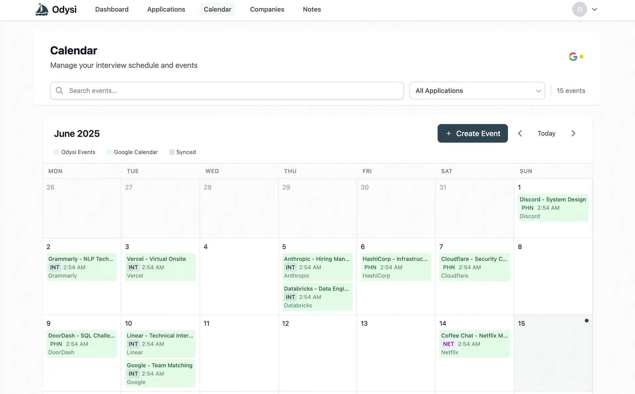Click the plus icon in Create Event
635x394 pixels.
[x=448, y=133]
